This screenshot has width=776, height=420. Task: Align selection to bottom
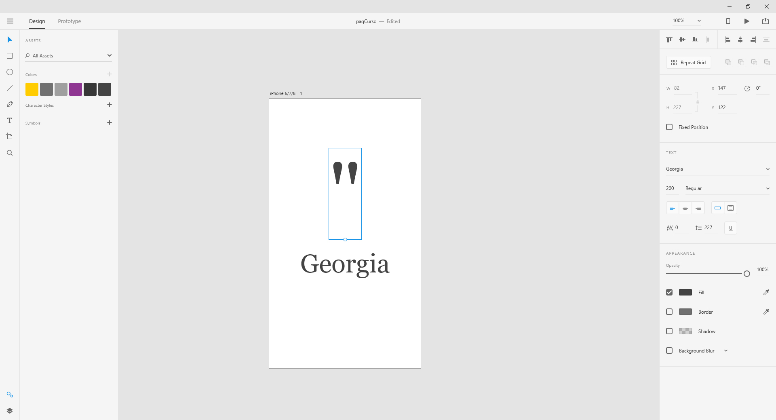coord(695,40)
